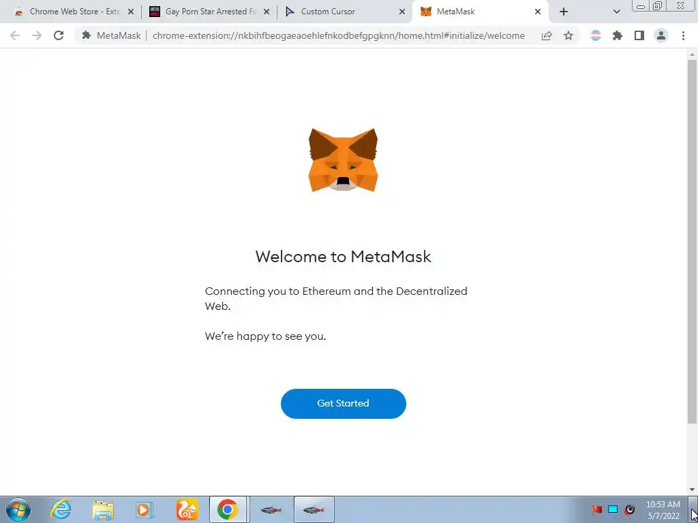Image resolution: width=698 pixels, height=523 pixels.
Task: Click the Chrome Web Store tab favicon
Action: pyautogui.click(x=18, y=12)
